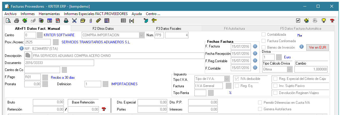Image resolution: width=340 pixels, height=115 pixels.
Task: Click the yellow lightbulb icon
Action: pos(323,21)
